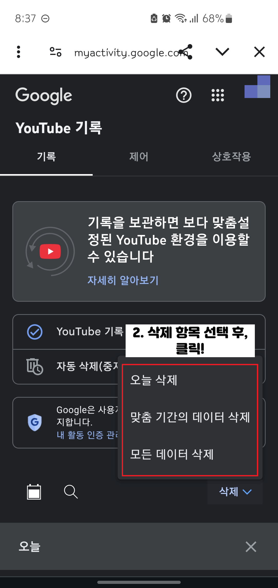Switch to the 제어 tab
The image size is (278, 588).
pos(139,157)
